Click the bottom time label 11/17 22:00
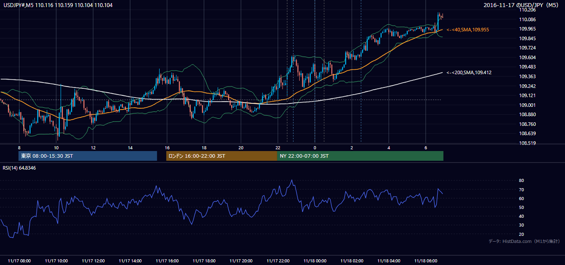565x265 pixels. point(278,261)
